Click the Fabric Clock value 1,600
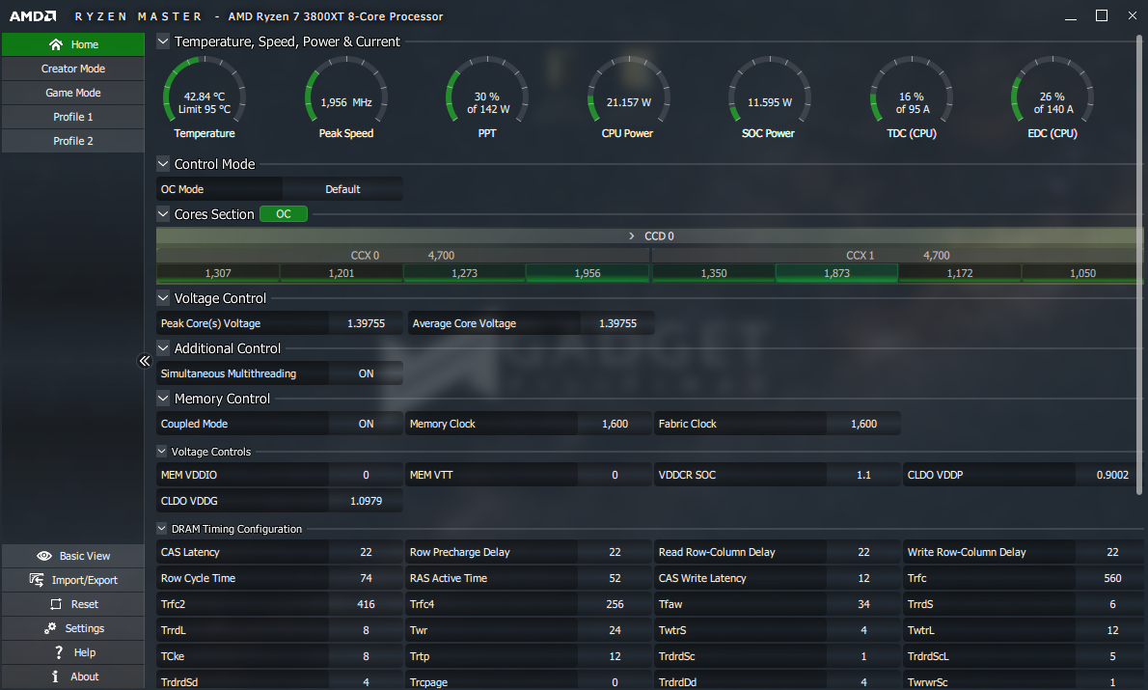Image resolution: width=1148 pixels, height=690 pixels. pos(864,424)
